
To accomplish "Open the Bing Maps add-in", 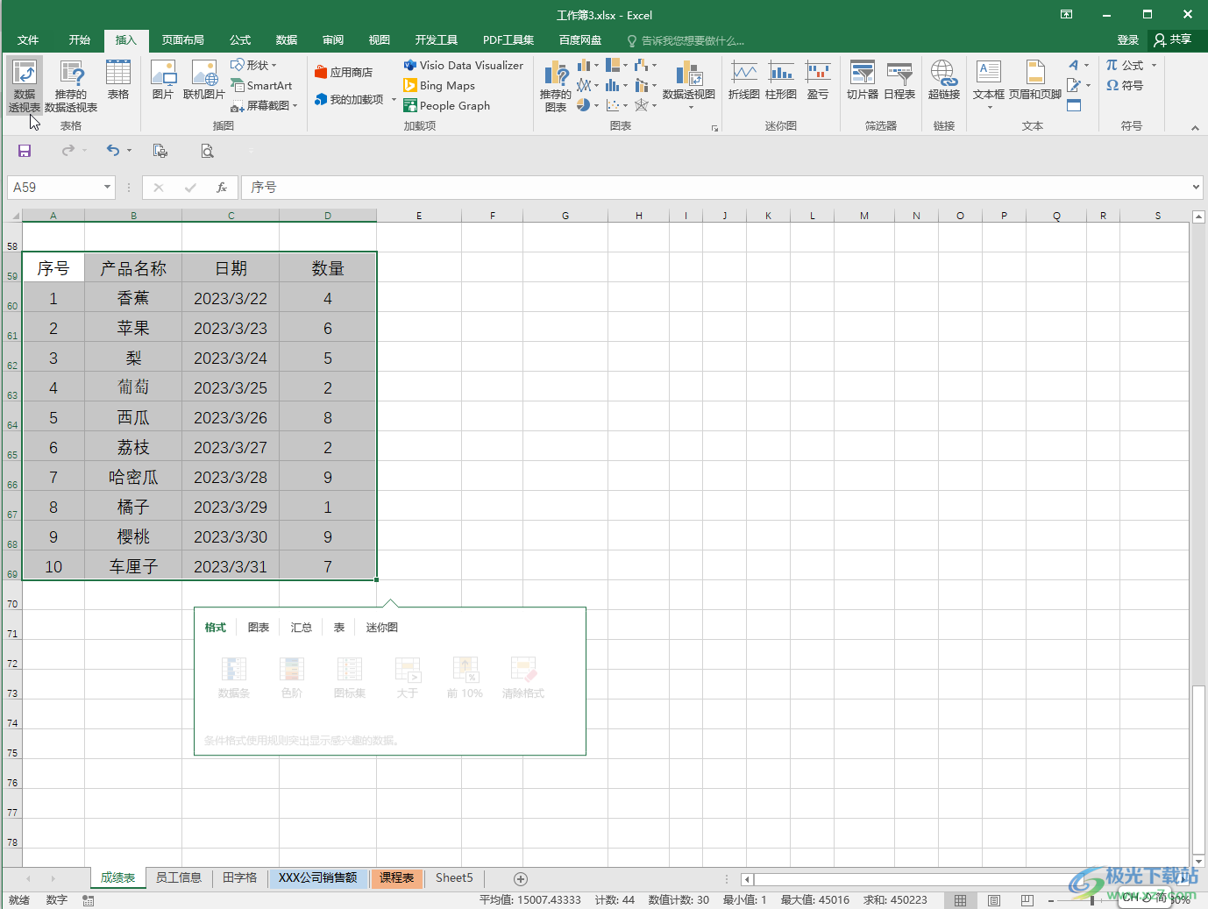I will pyautogui.click(x=439, y=86).
